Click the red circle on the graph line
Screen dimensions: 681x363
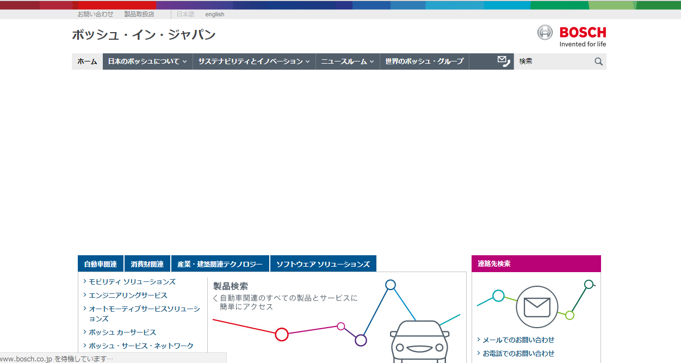coord(281,334)
